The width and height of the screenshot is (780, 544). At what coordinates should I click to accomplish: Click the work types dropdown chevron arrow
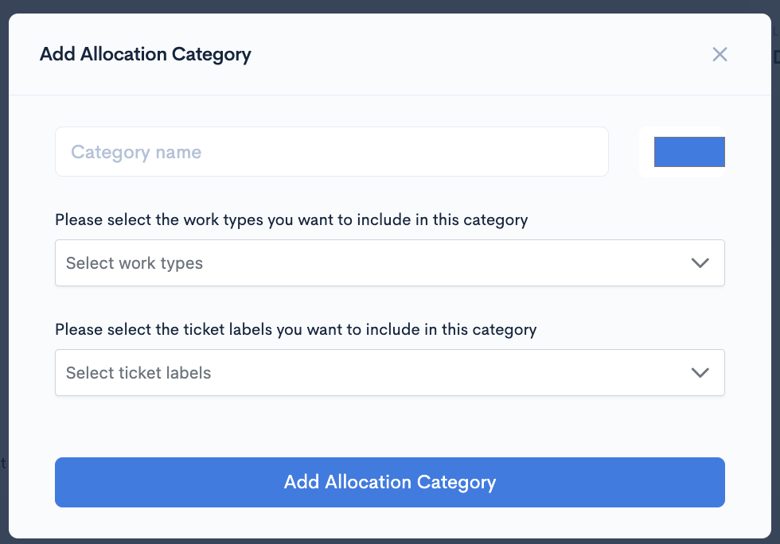(700, 263)
